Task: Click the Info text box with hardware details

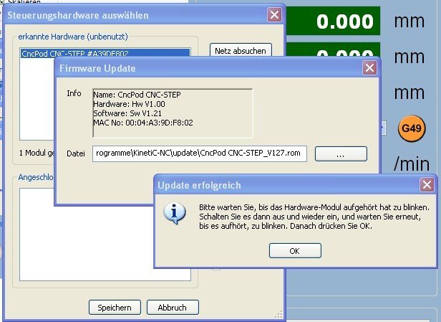Action: (173, 113)
